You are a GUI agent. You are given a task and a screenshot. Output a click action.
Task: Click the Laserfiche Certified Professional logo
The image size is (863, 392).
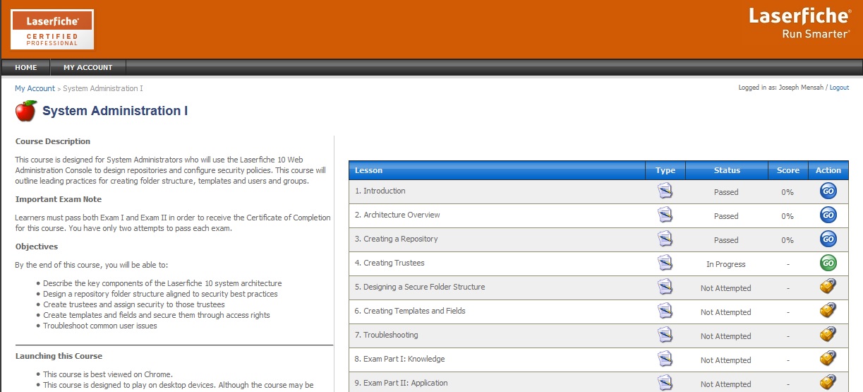(x=52, y=29)
